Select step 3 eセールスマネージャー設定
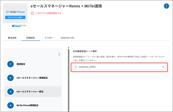This screenshot has width=173, height=112. pos(33,92)
